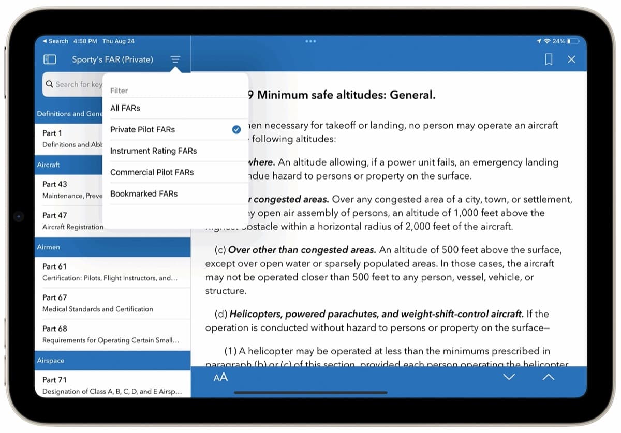Click the 4:58 PM clock in status bar
This screenshot has height=433, width=621.
point(85,41)
